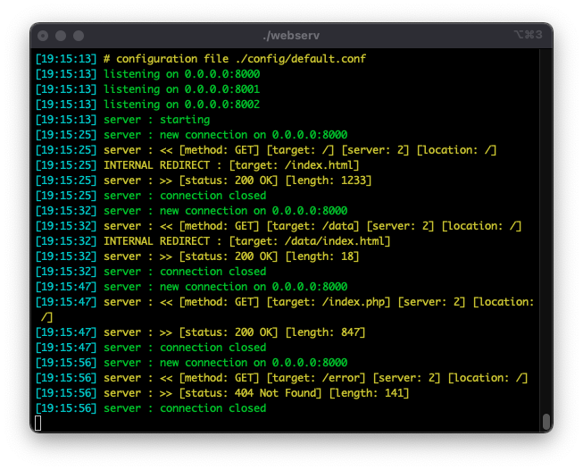Click the 19:15:25 new connection line
Image resolution: width=583 pixels, height=470 pixels.
coord(191,135)
